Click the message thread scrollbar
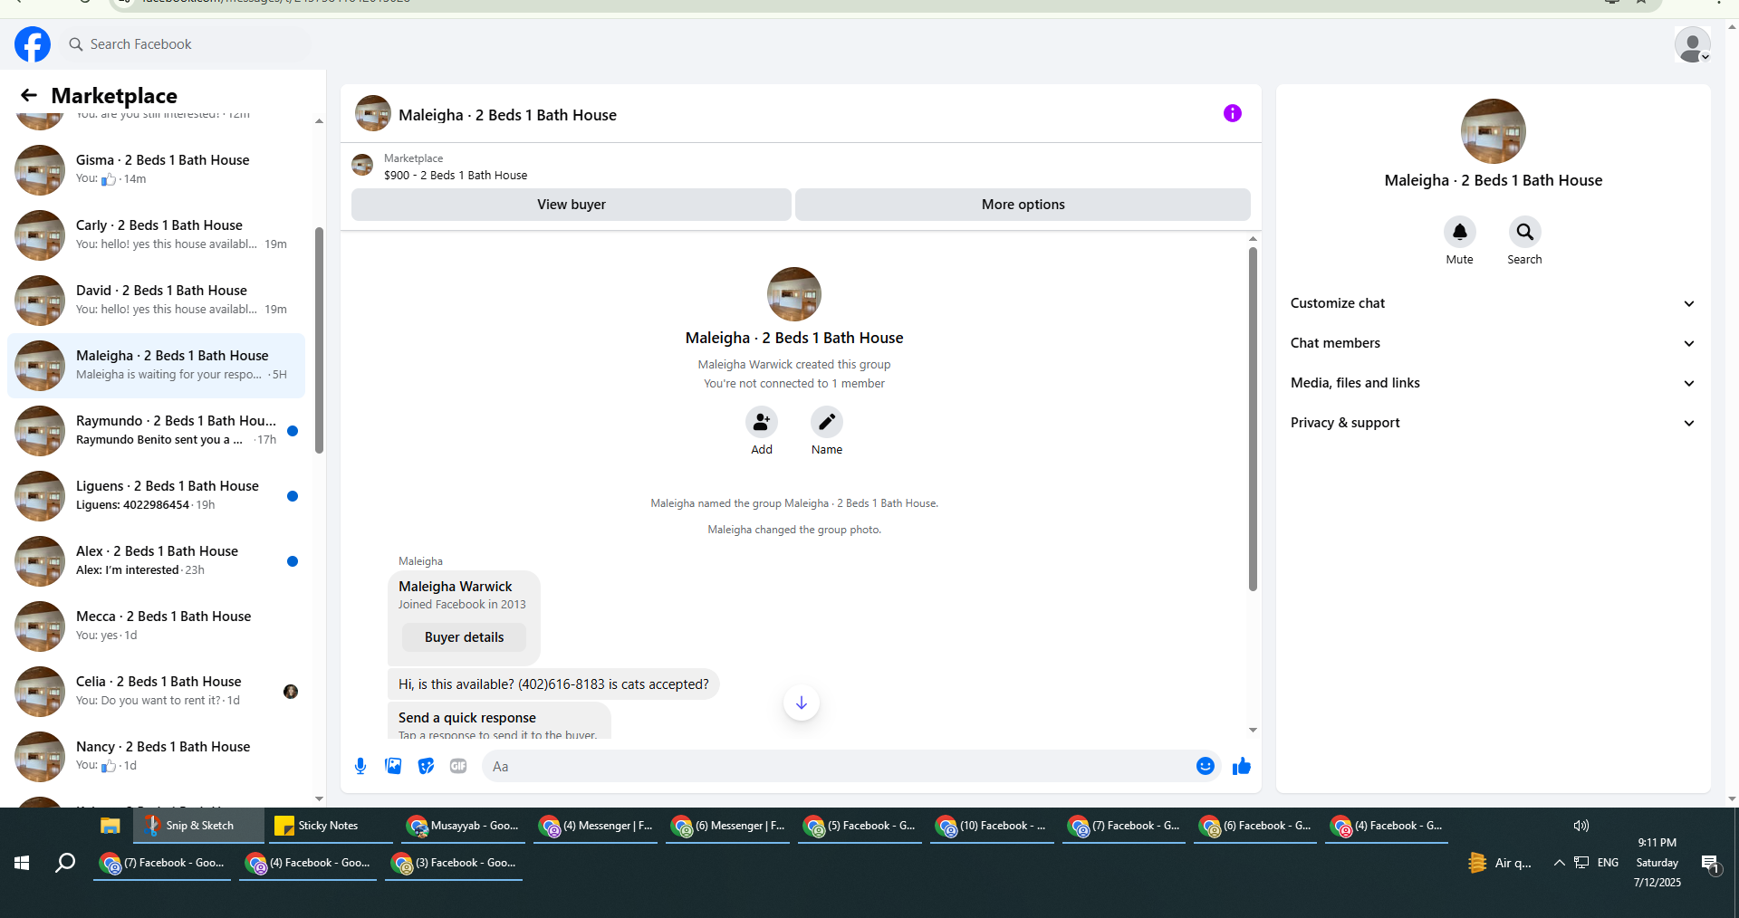 pyautogui.click(x=1253, y=419)
